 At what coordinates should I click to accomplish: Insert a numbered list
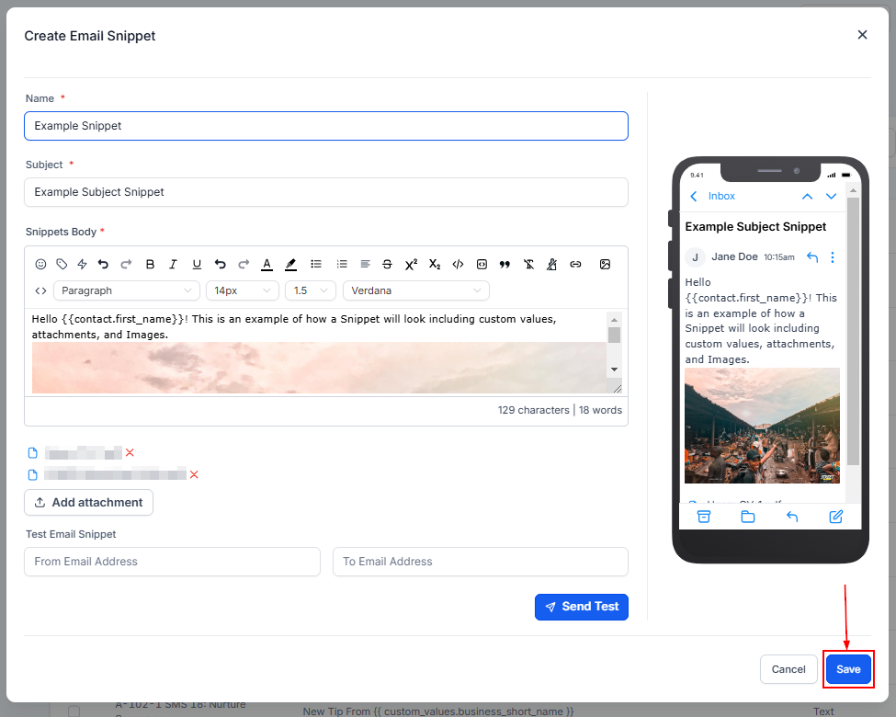point(342,264)
